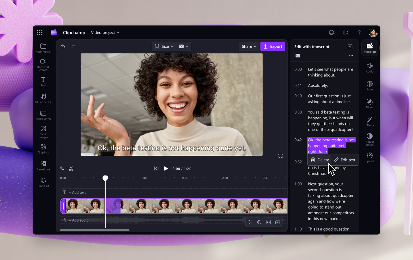The width and height of the screenshot is (413, 260).
Task: Open the Stock video tab
Action: (x=43, y=115)
